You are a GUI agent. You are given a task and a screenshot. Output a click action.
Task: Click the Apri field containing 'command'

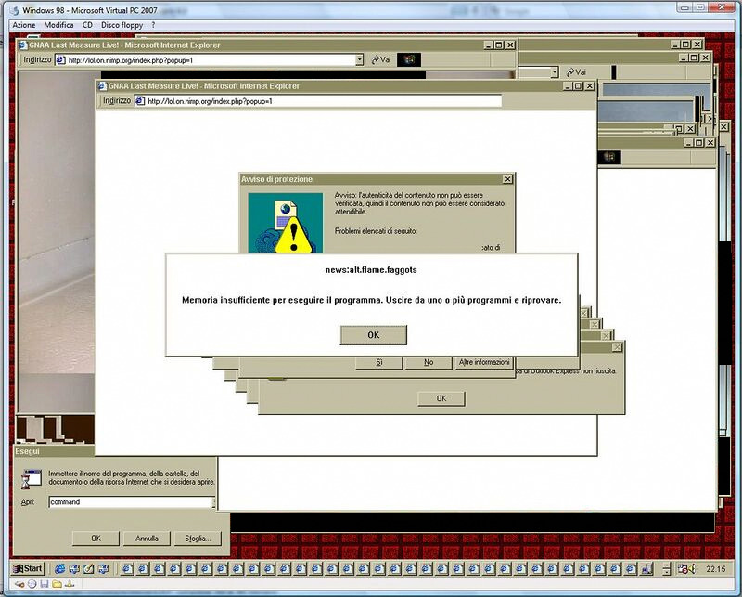tap(132, 502)
